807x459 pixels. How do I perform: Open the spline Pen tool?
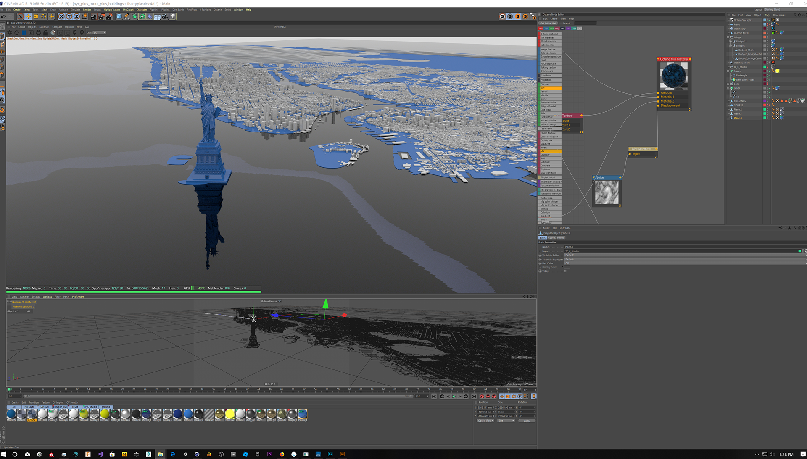(x=127, y=16)
